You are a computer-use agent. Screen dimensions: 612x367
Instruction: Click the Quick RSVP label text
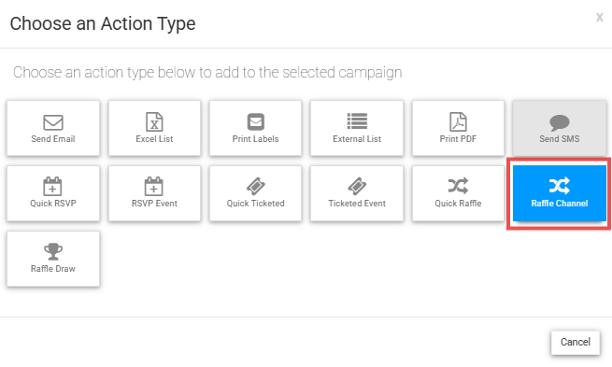tap(53, 204)
